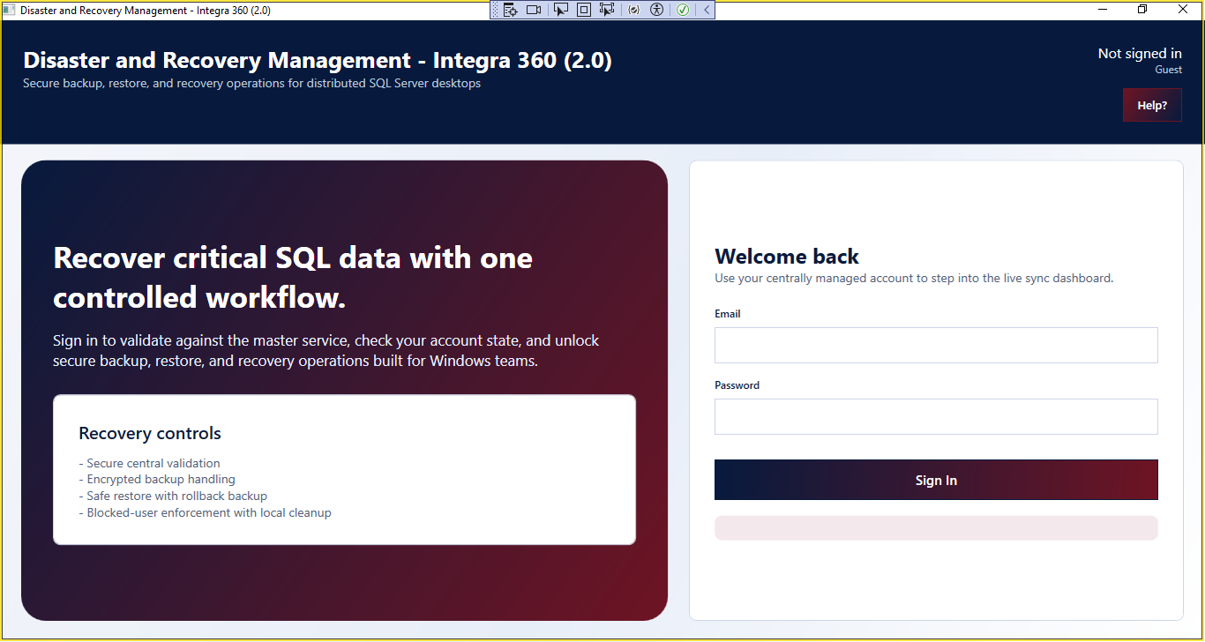The image size is (1205, 642).
Task: Click '- Secure central validation' line
Action: (149, 463)
